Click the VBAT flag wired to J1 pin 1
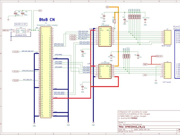Viewport: 180px width, 135px height. click(x=145, y=64)
